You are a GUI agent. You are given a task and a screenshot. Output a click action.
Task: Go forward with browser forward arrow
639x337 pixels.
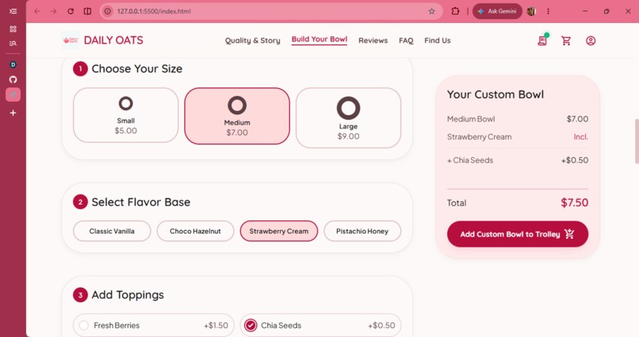(x=54, y=11)
